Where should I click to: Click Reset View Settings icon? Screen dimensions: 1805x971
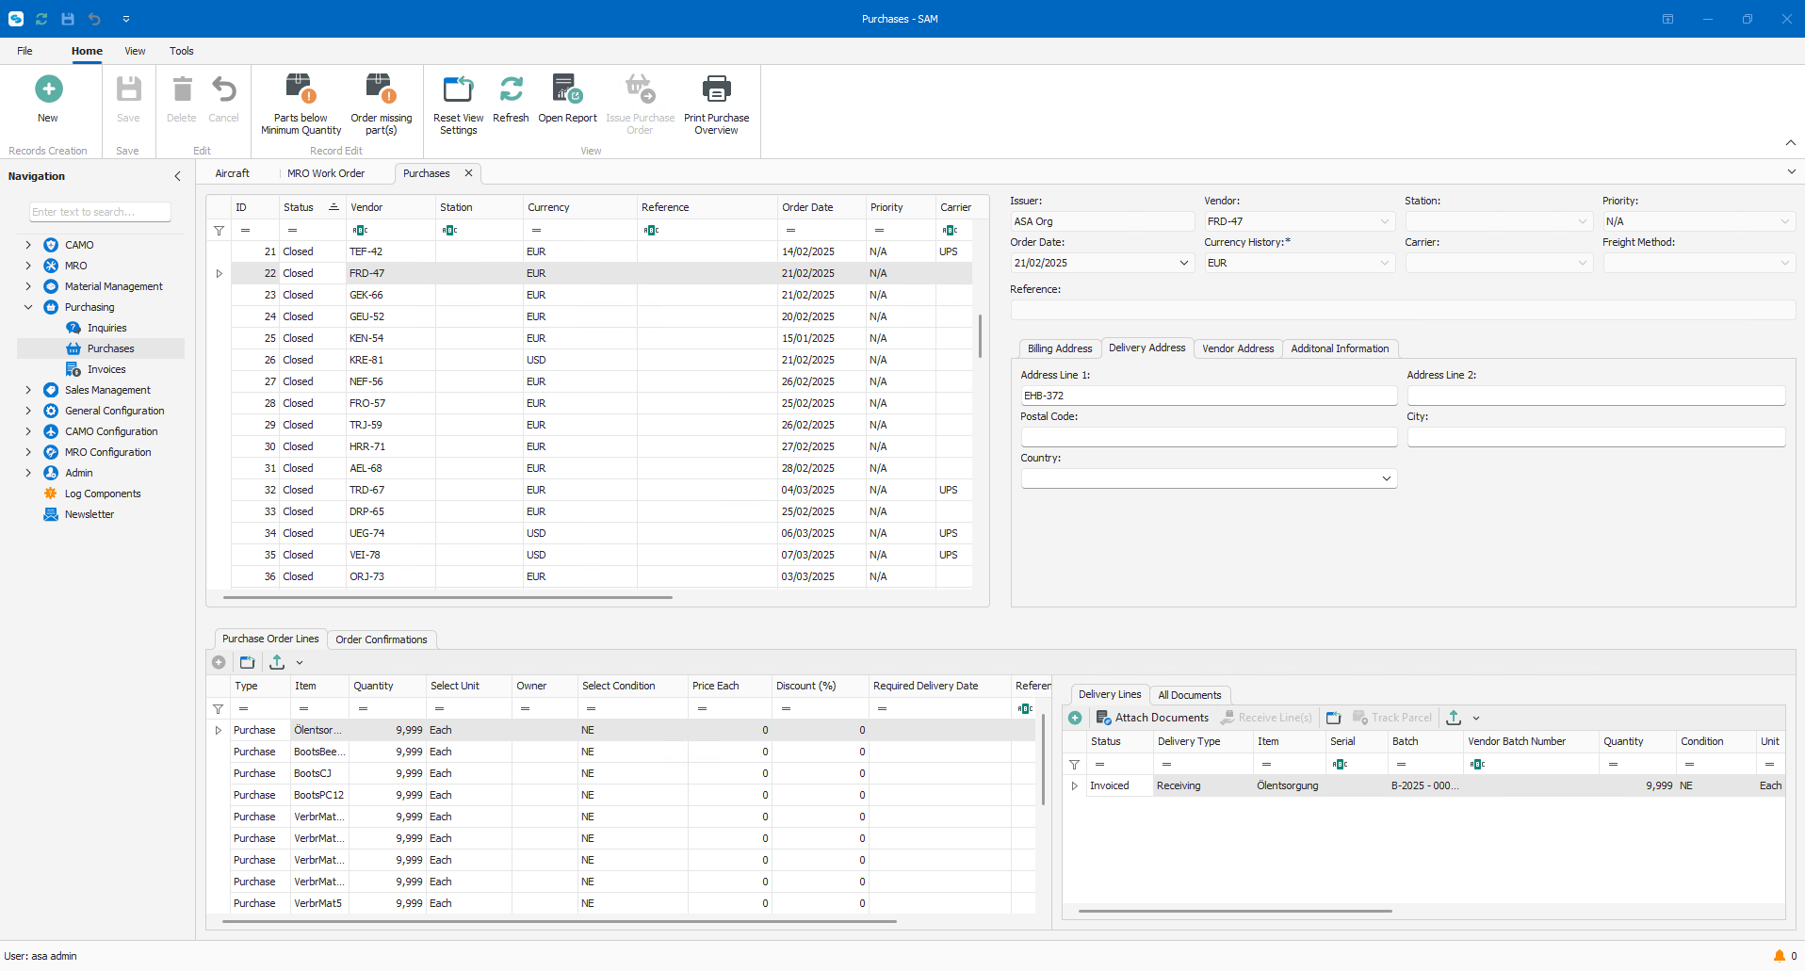click(458, 89)
